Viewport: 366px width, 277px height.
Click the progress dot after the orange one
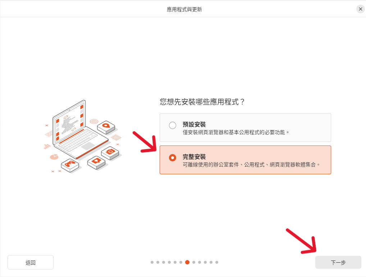click(x=194, y=262)
